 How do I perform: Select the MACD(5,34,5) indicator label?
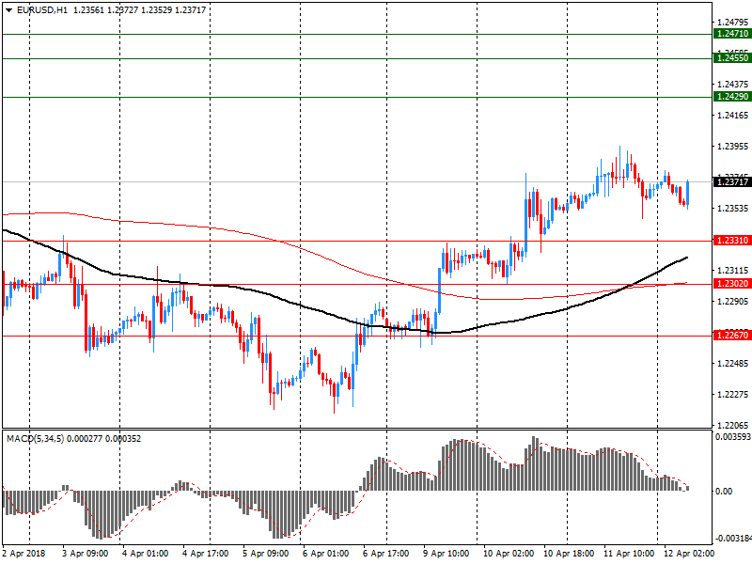[35, 439]
